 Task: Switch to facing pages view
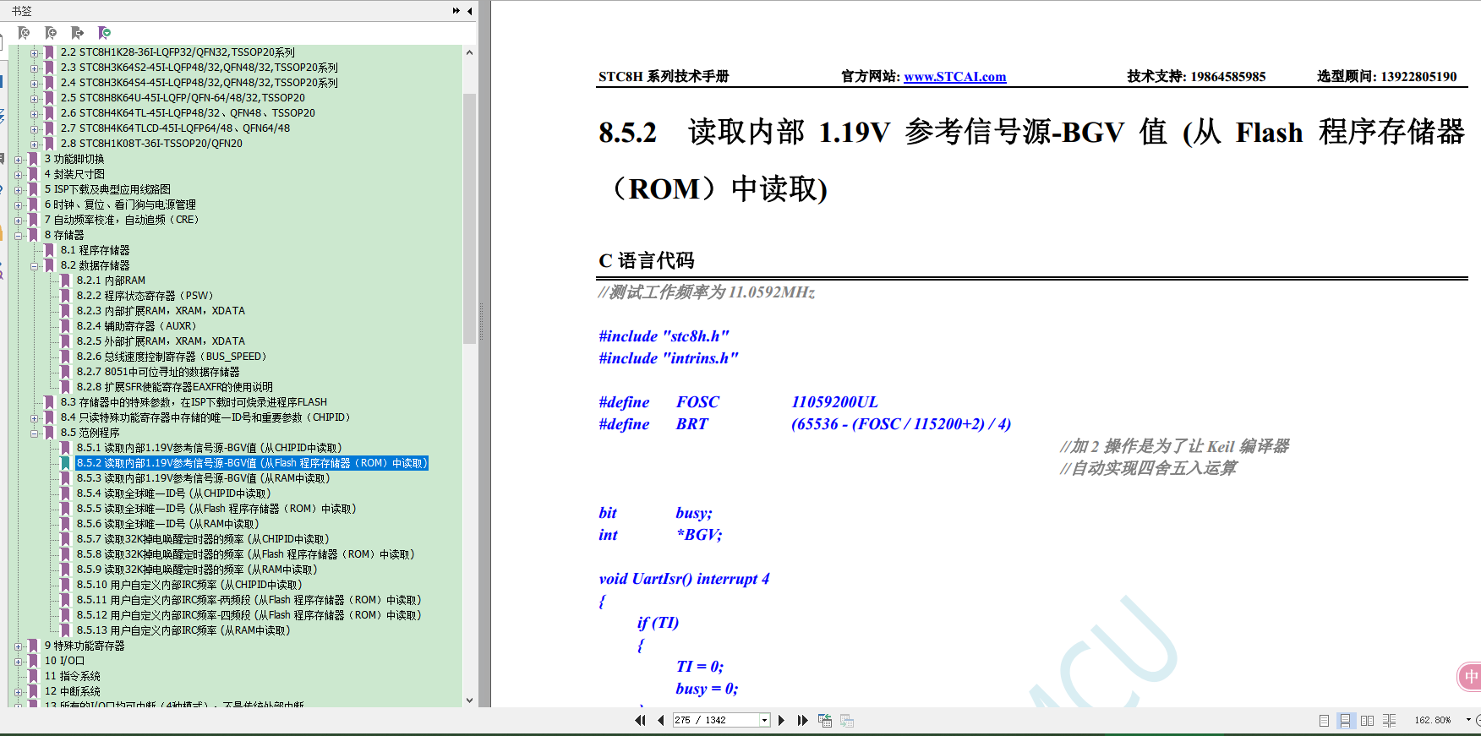point(1367,721)
